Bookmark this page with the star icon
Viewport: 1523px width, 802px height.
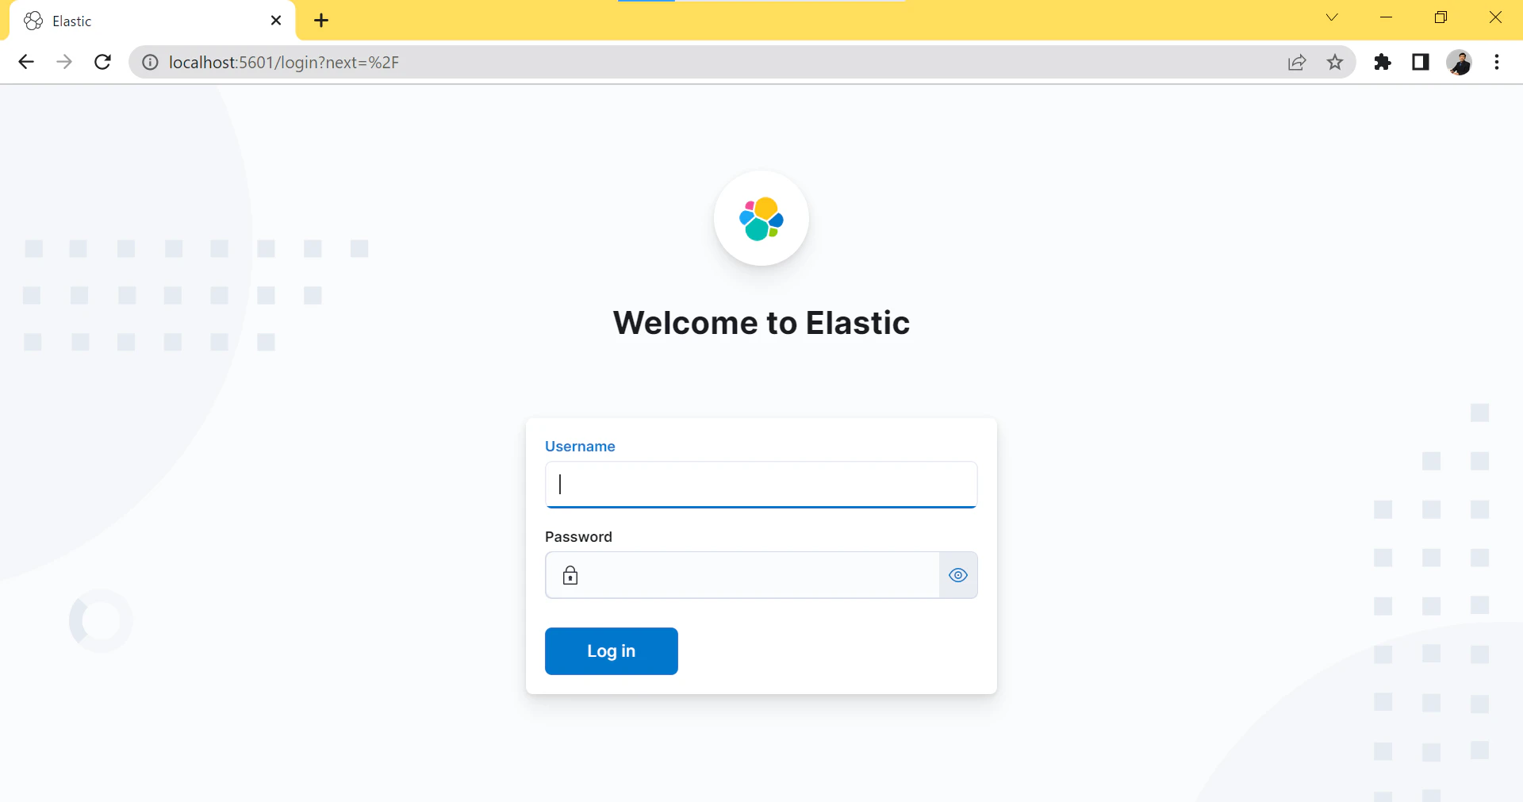[x=1335, y=62]
